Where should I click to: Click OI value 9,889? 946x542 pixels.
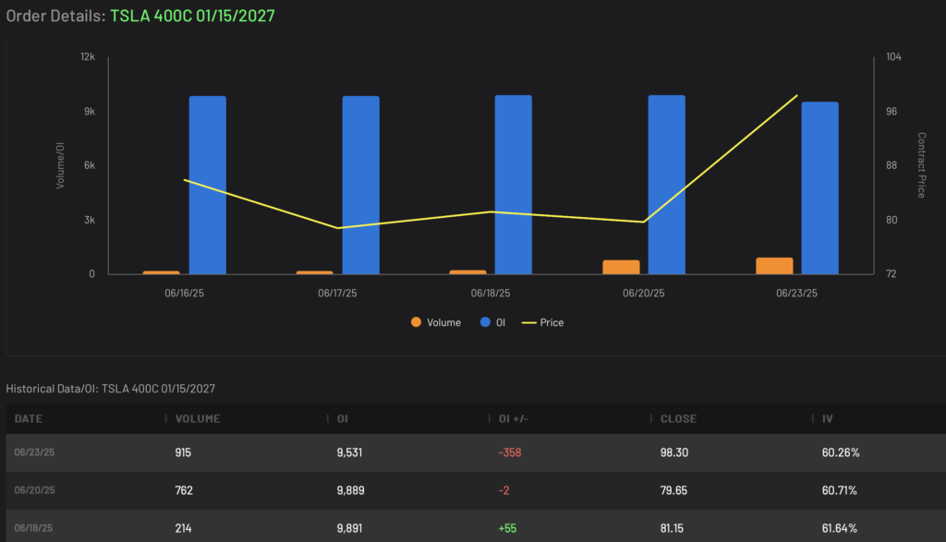click(350, 490)
